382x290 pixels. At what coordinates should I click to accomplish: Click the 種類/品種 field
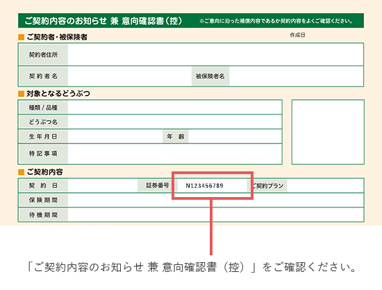click(x=174, y=108)
